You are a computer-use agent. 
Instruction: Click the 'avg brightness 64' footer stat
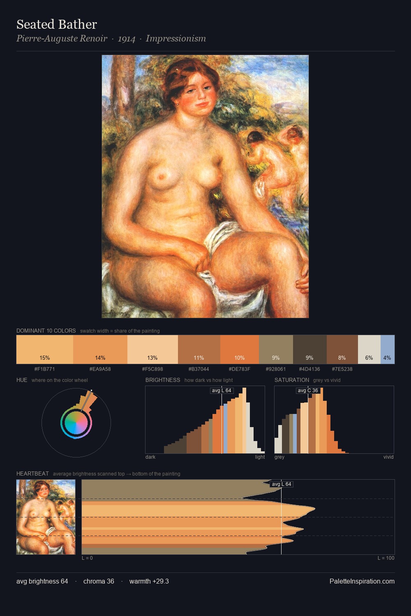(x=42, y=581)
